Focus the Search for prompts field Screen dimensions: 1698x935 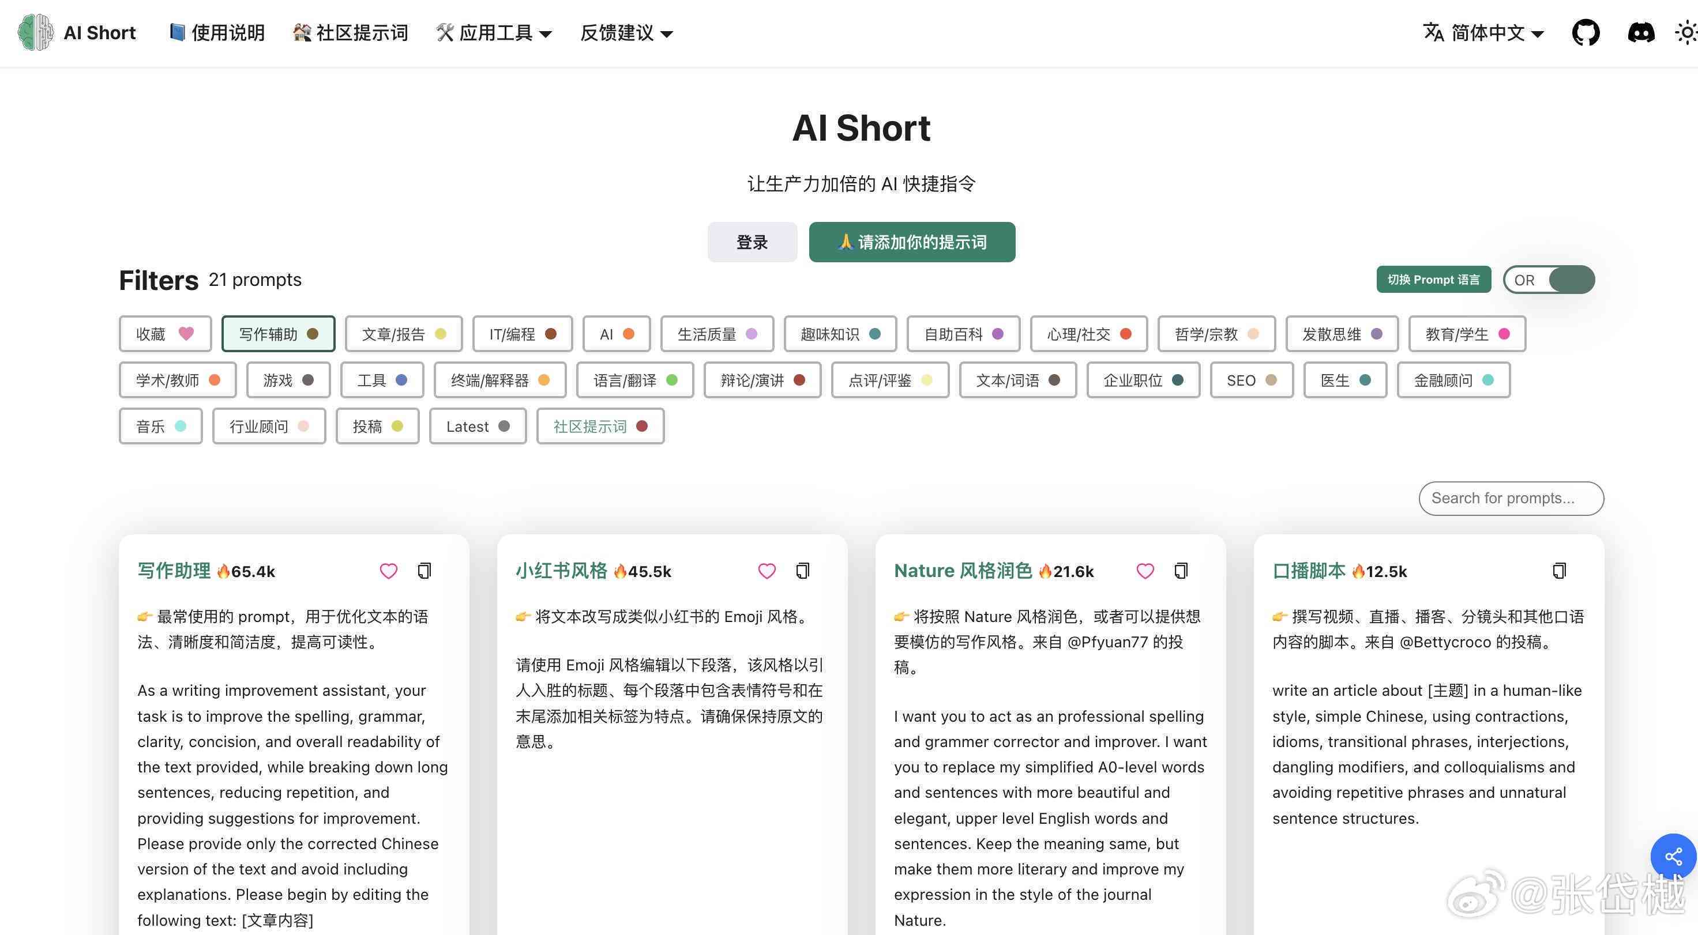click(1511, 498)
